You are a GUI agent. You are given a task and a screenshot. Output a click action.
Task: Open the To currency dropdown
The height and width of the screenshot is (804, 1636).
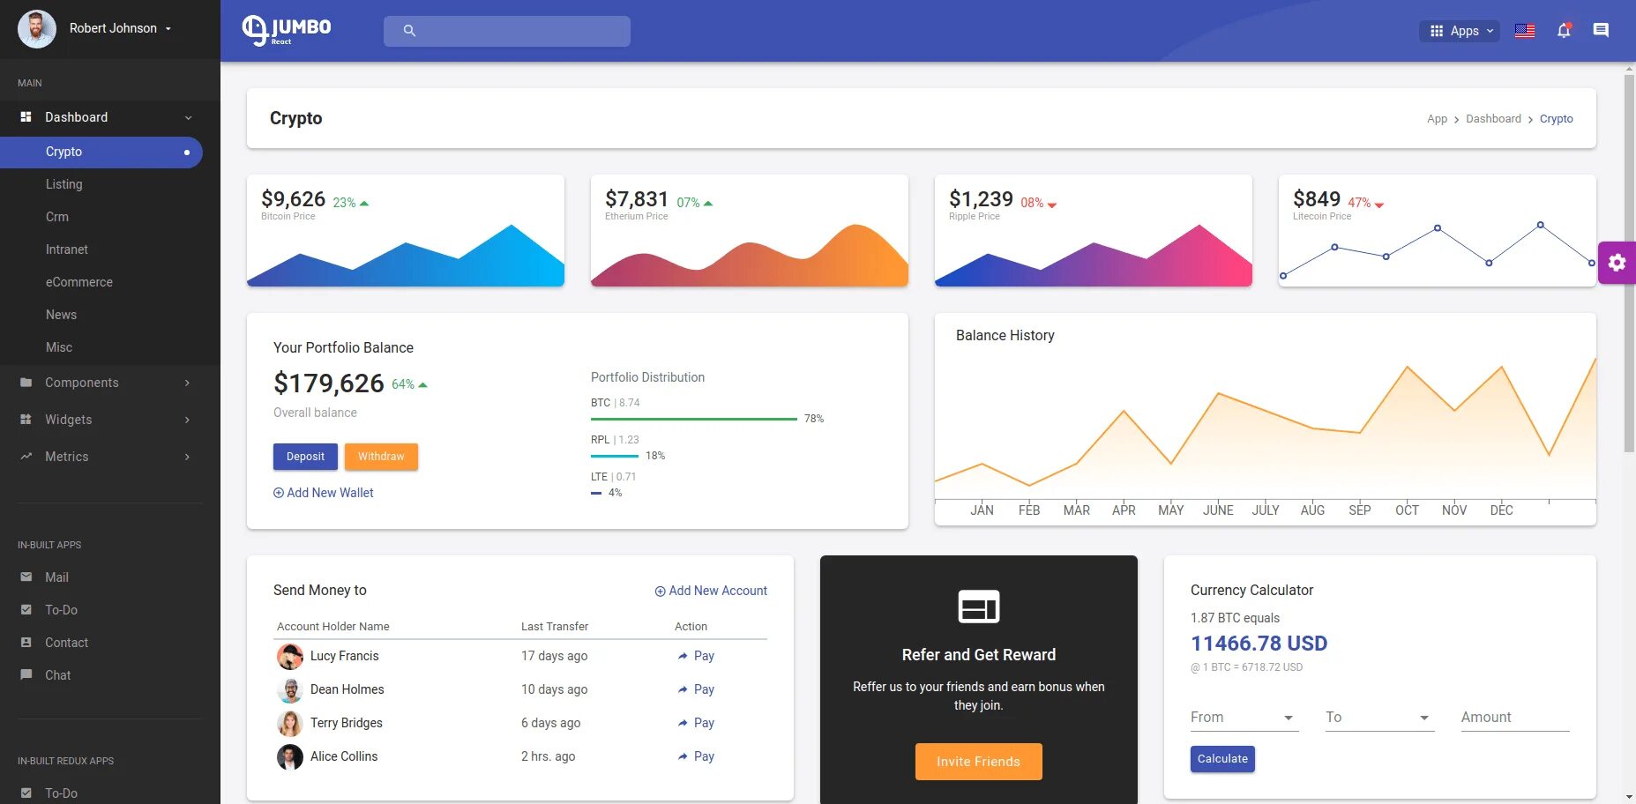click(1379, 718)
